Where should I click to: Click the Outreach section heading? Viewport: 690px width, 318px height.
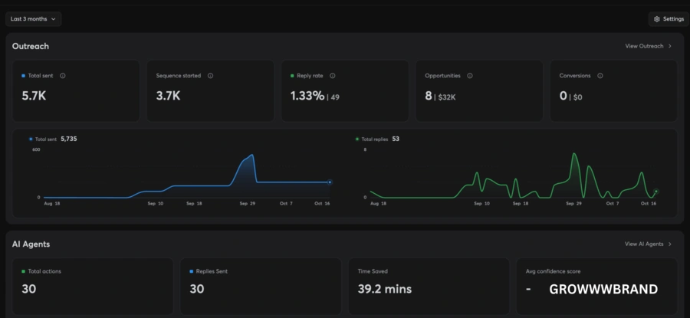(31, 46)
